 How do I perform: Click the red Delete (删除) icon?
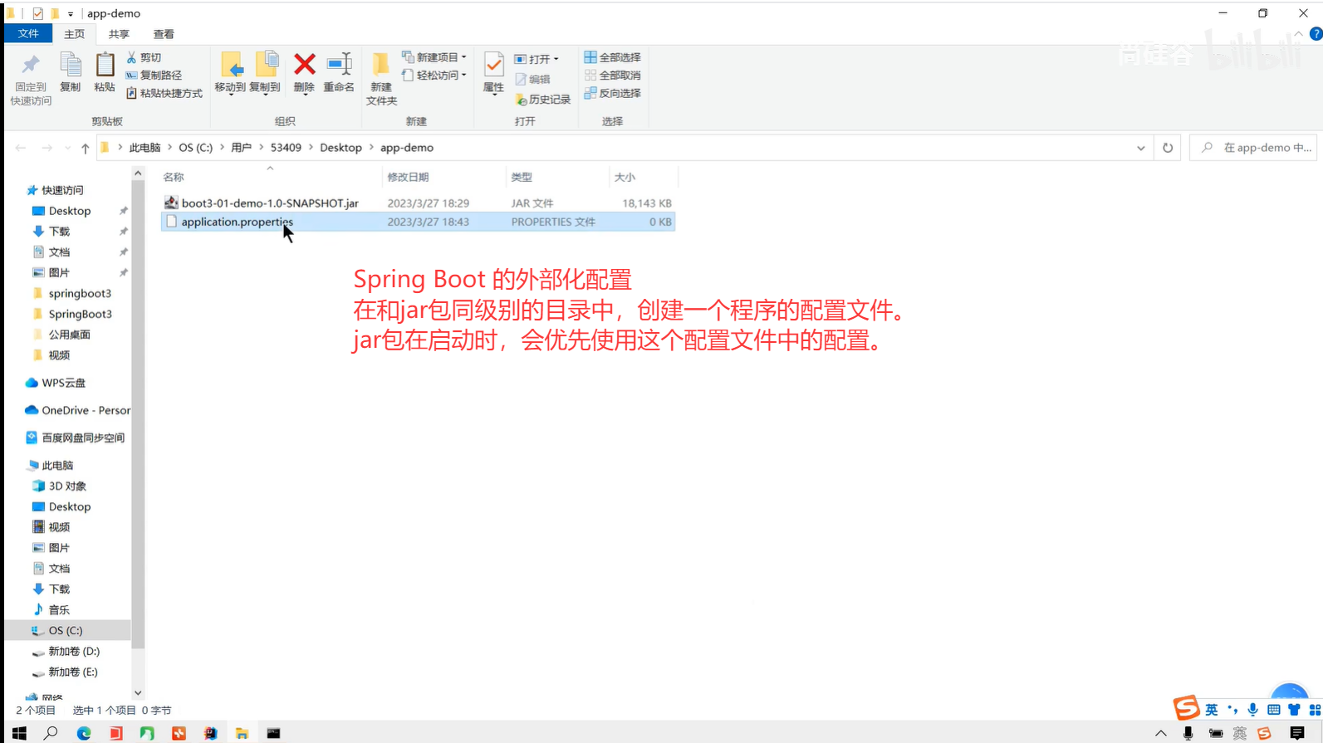pos(305,64)
